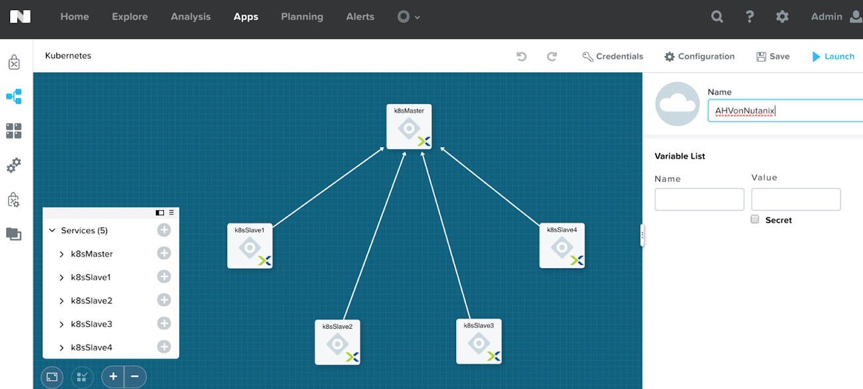This screenshot has width=863, height=389.
Task: Select the k8sSlave4 service node
Action: (562, 245)
